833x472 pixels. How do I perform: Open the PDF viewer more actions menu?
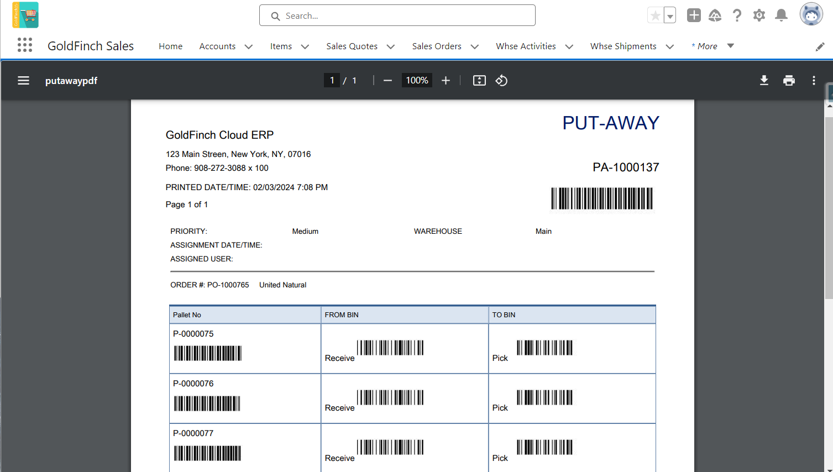click(x=814, y=81)
